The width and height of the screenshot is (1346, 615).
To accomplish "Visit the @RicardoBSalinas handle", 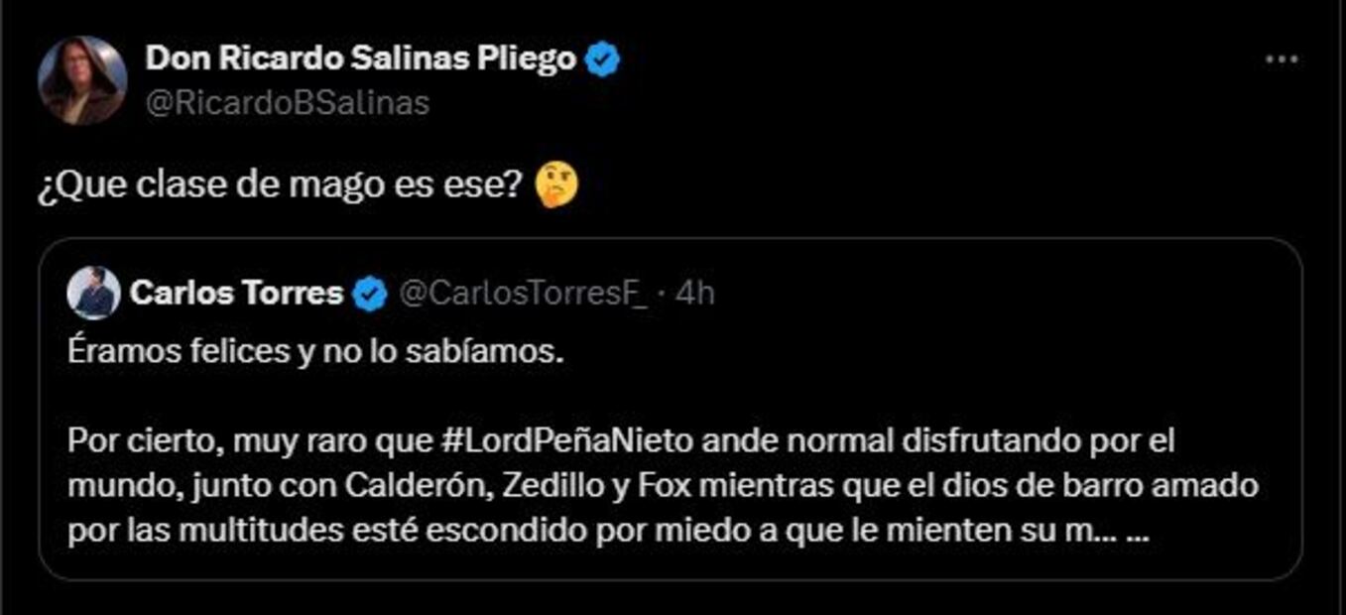I will point(288,103).
